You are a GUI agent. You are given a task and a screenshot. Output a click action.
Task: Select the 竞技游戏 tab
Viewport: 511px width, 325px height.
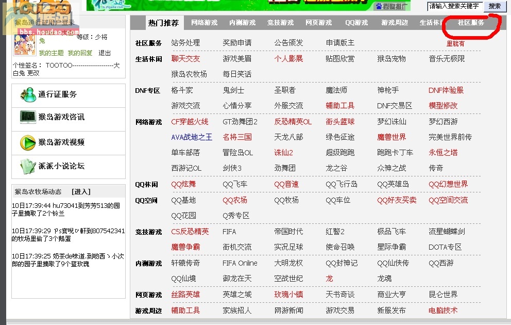point(280,23)
